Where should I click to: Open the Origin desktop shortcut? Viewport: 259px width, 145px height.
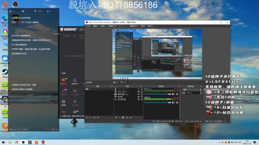(x=5, y=5)
